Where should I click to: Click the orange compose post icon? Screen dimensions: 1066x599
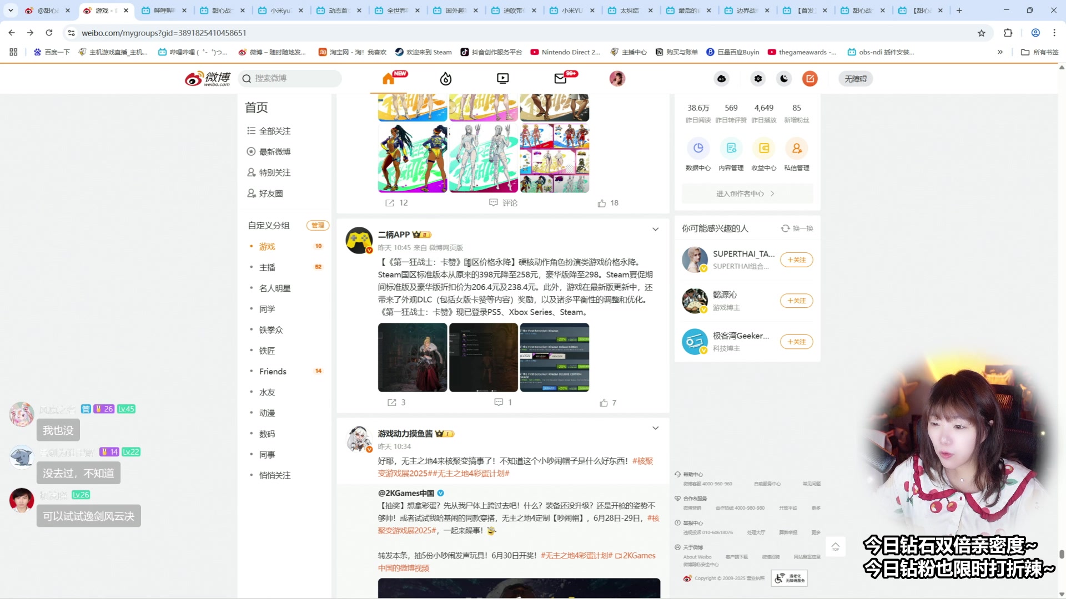(810, 79)
